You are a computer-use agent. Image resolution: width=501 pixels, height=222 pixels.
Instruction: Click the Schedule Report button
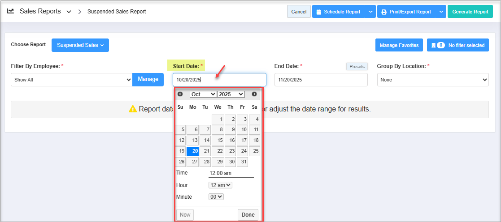coord(338,12)
